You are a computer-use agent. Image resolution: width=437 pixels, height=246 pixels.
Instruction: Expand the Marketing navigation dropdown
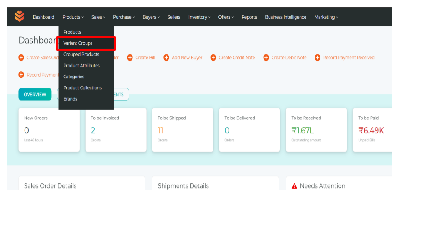326,17
